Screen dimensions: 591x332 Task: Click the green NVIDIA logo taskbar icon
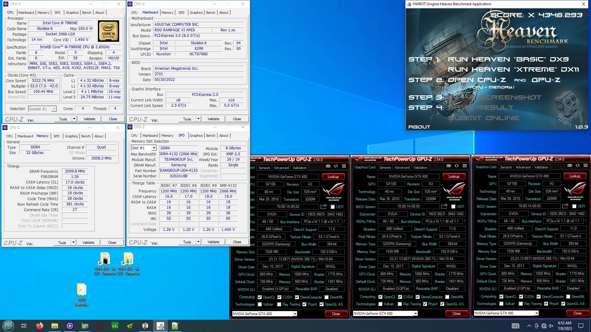click(130, 326)
